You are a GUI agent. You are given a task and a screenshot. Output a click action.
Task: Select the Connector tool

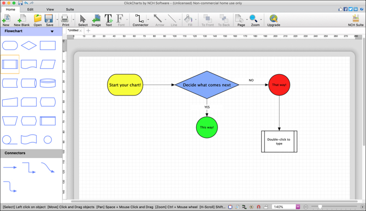[x=140, y=20]
